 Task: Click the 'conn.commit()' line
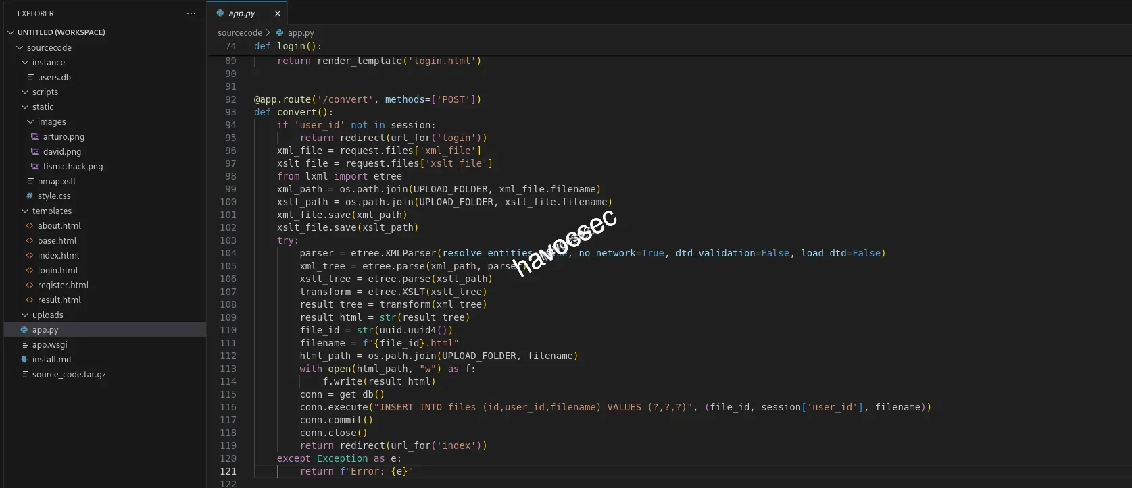tap(337, 420)
